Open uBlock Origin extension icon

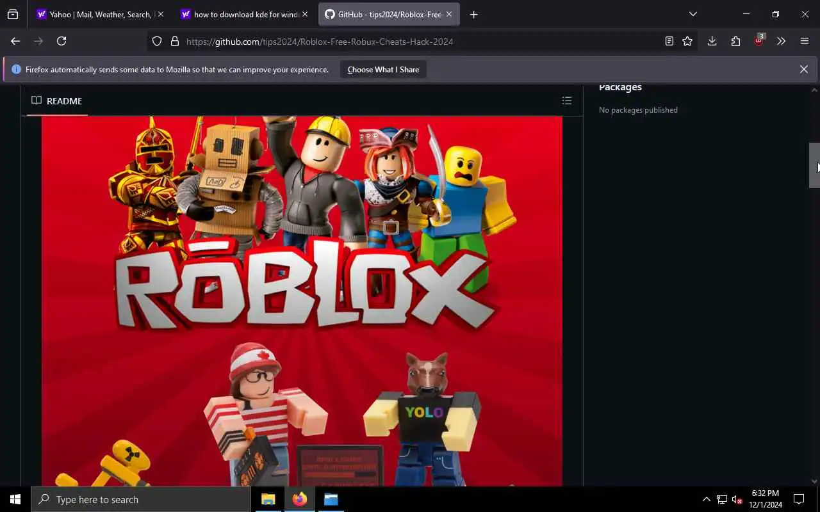click(x=759, y=40)
